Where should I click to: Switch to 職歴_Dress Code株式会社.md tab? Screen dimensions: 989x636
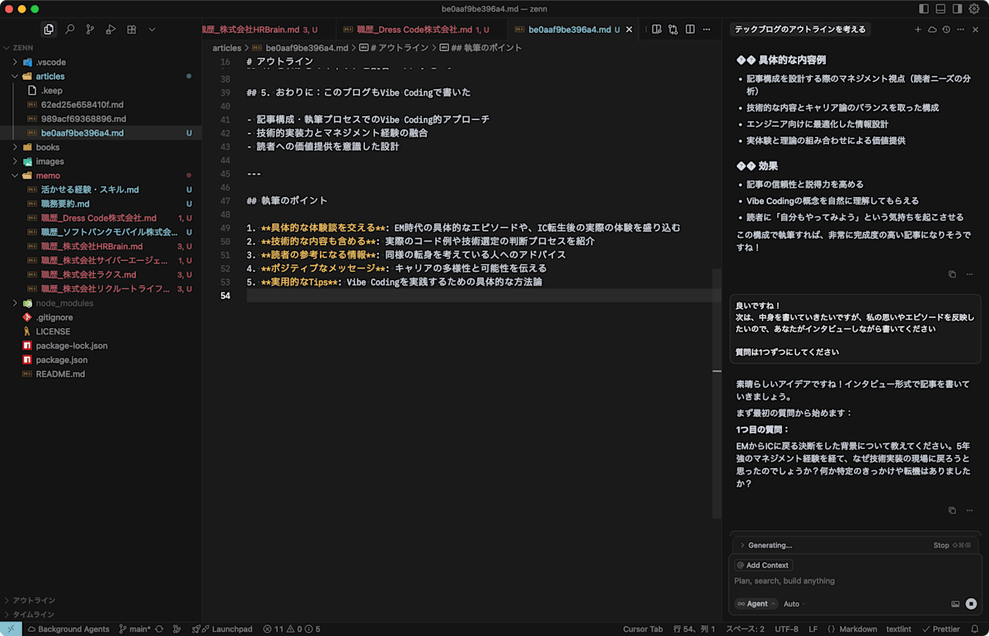[x=423, y=30]
